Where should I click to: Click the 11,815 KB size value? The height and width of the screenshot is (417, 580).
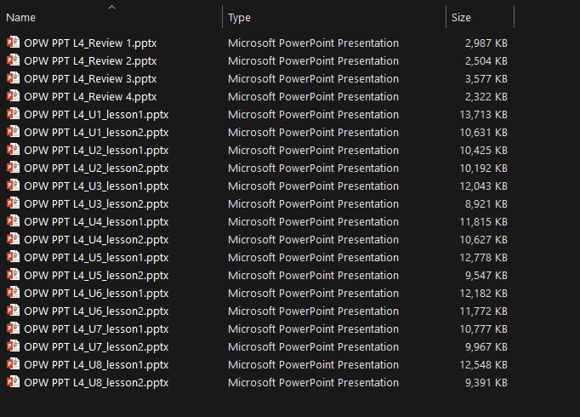(483, 221)
